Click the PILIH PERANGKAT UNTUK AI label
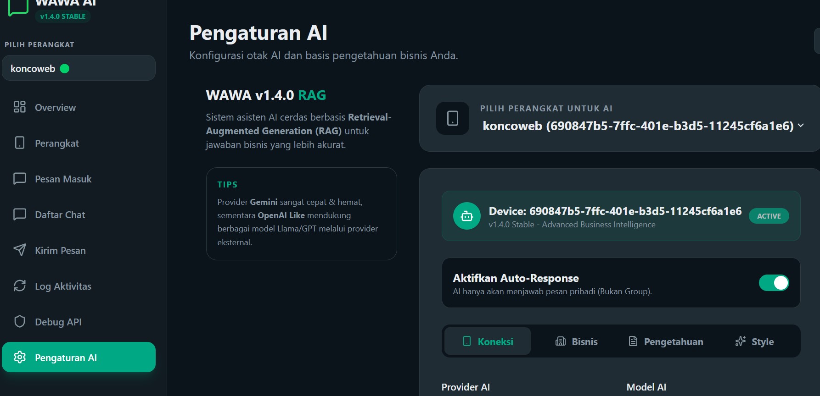The width and height of the screenshot is (820, 396). pos(546,108)
